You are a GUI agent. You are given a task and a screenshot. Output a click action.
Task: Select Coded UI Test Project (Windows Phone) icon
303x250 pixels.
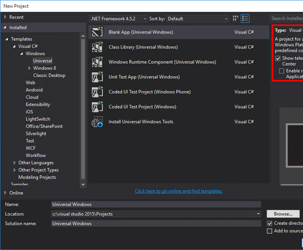[x=97, y=92]
